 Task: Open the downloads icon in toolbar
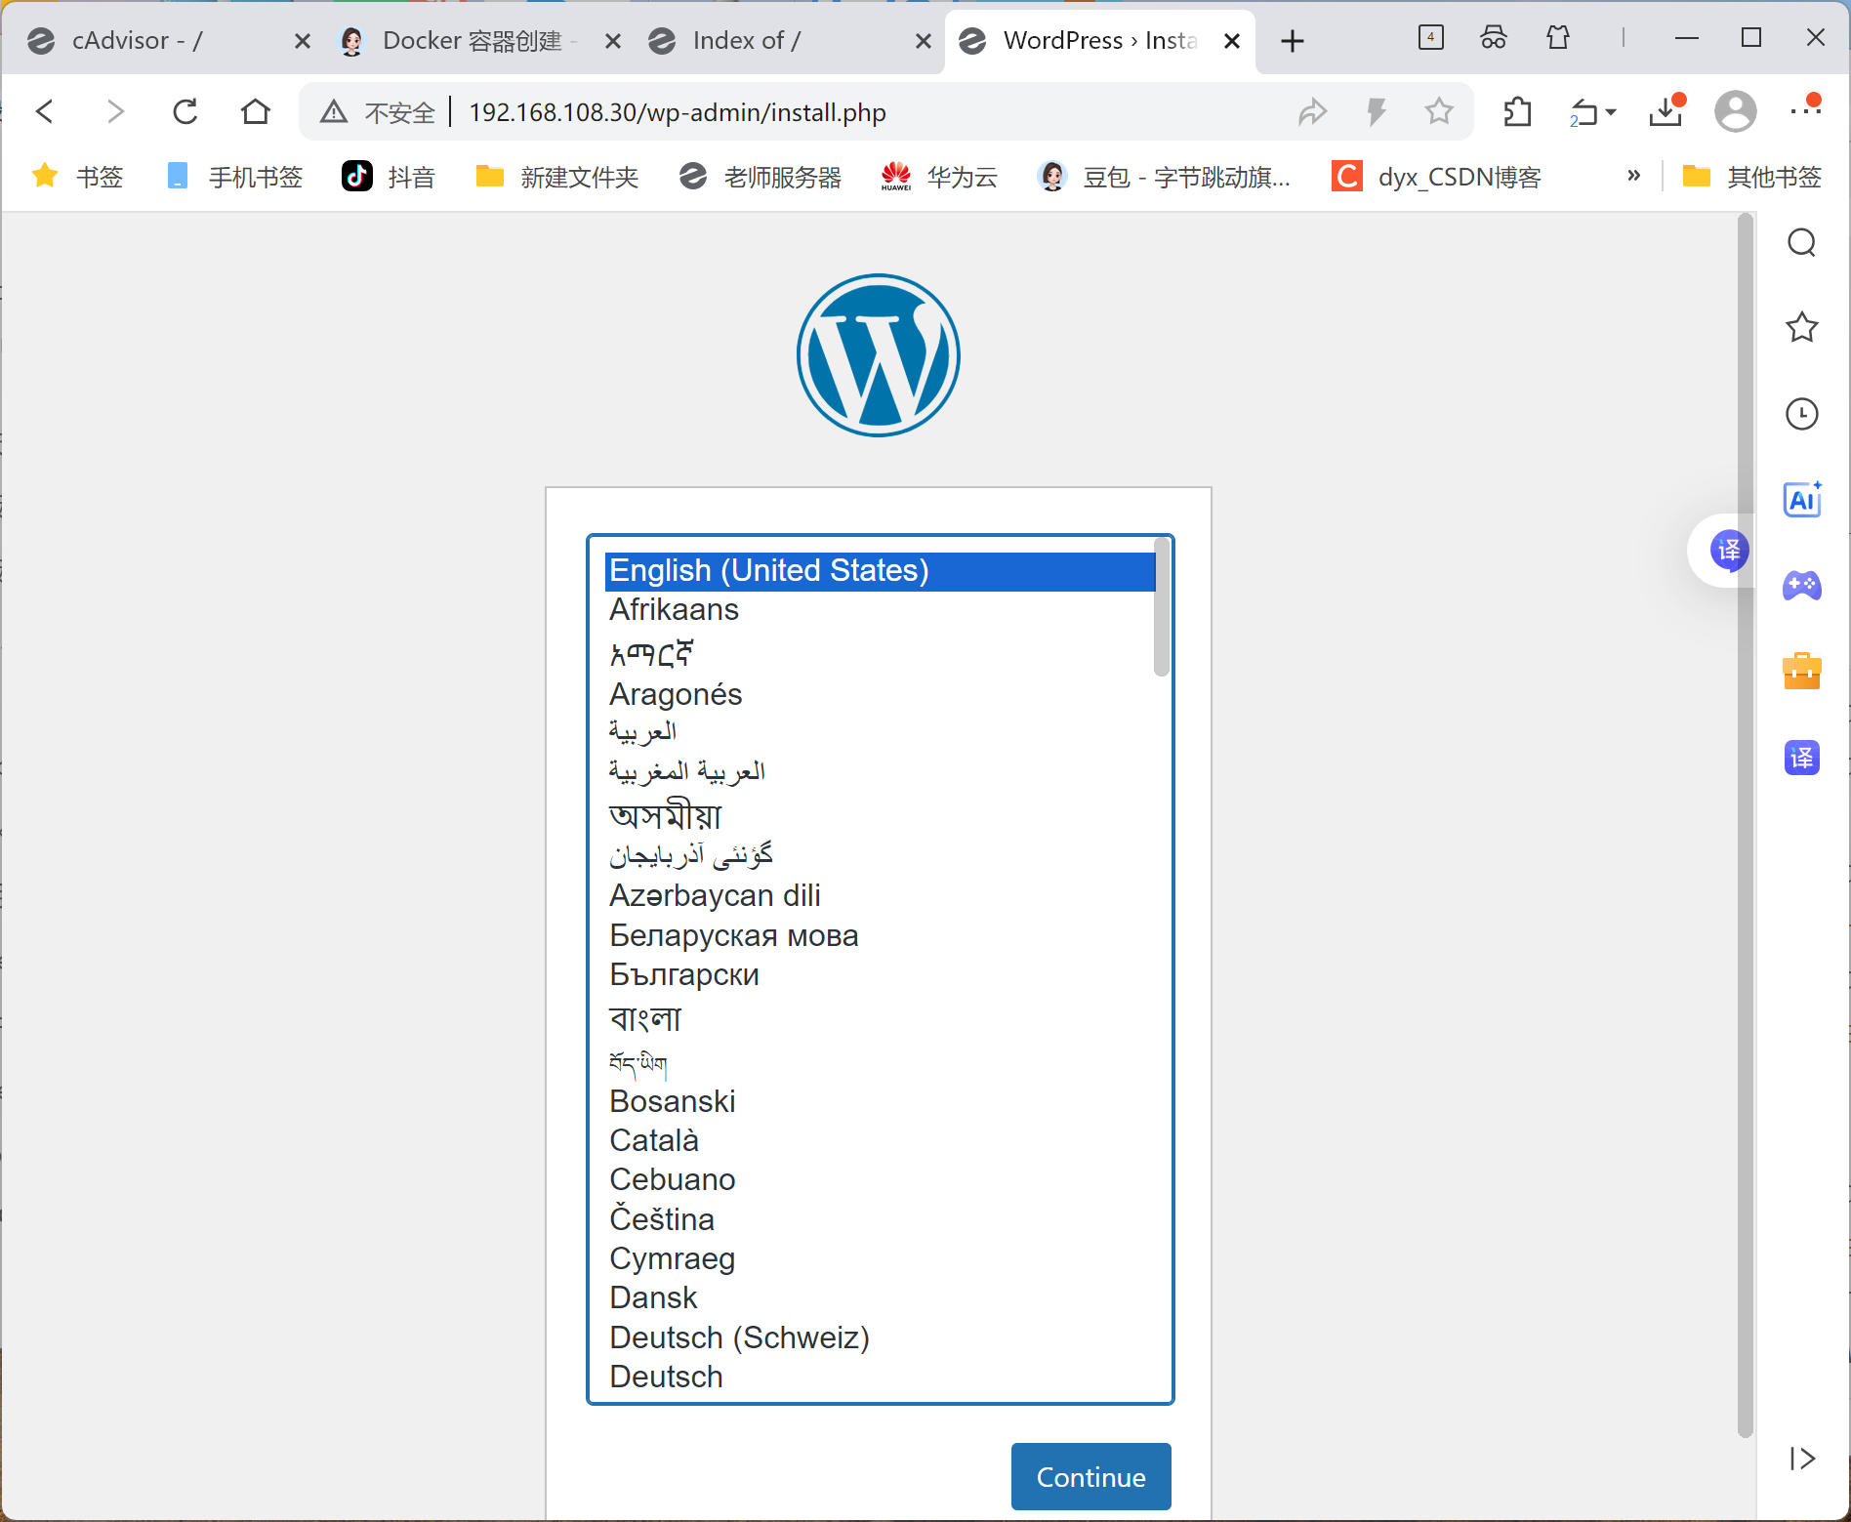pyautogui.click(x=1666, y=111)
